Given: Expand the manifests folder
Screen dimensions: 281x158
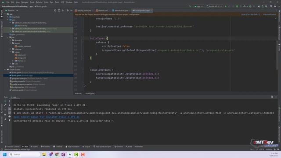Looking at the screenshot, I should [x=8, y=17].
